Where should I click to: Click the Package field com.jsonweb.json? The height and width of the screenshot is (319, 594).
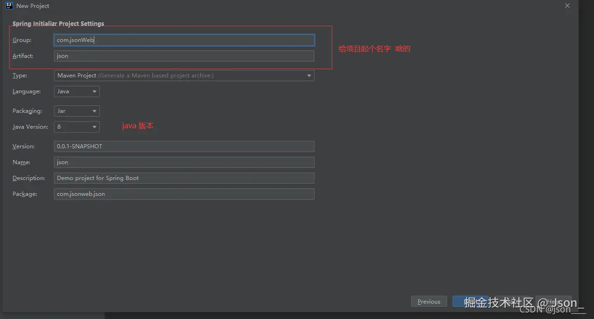point(184,194)
